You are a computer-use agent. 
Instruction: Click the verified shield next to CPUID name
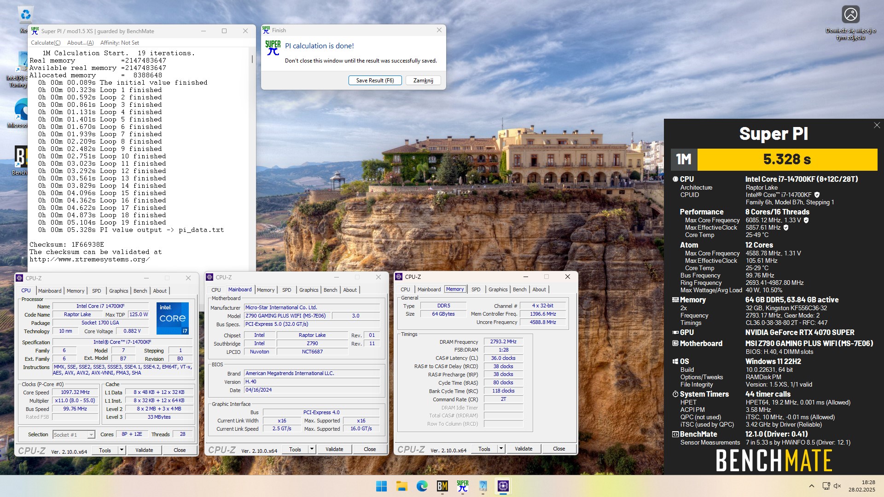817,195
